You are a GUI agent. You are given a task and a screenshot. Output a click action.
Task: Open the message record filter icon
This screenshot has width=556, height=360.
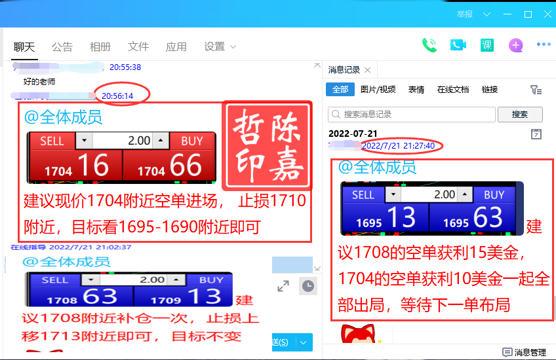[536, 90]
